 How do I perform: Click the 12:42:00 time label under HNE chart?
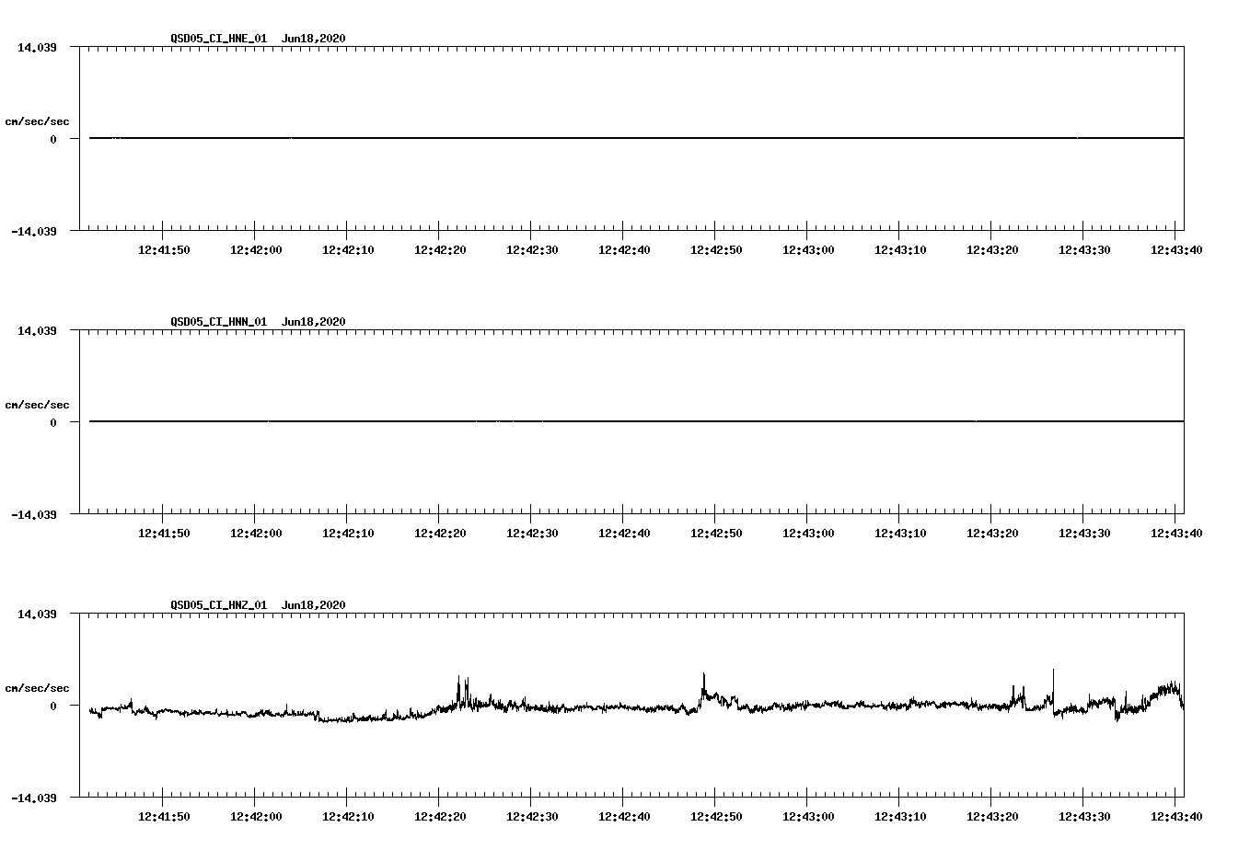click(256, 249)
